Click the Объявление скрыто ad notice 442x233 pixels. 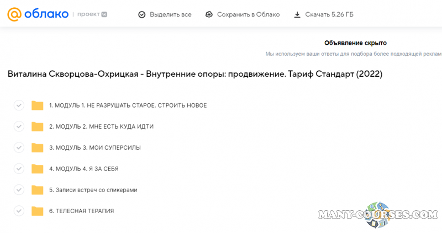(x=355, y=43)
